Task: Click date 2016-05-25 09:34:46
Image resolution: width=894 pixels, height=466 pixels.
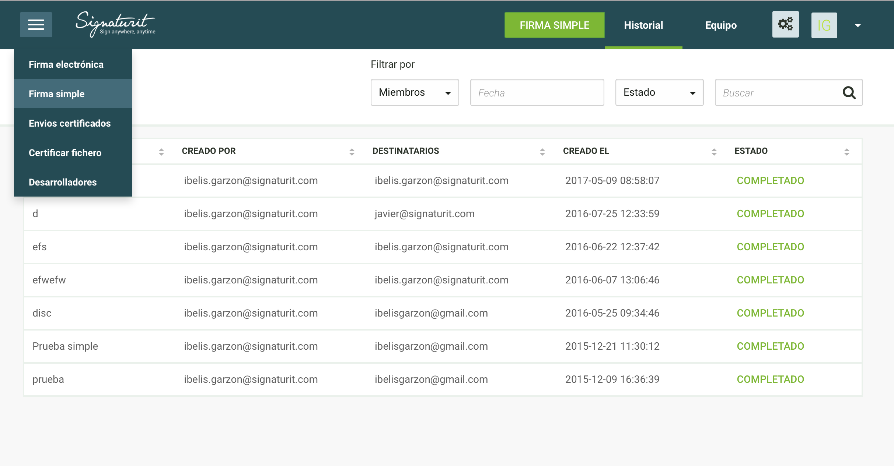Action: pyautogui.click(x=612, y=313)
